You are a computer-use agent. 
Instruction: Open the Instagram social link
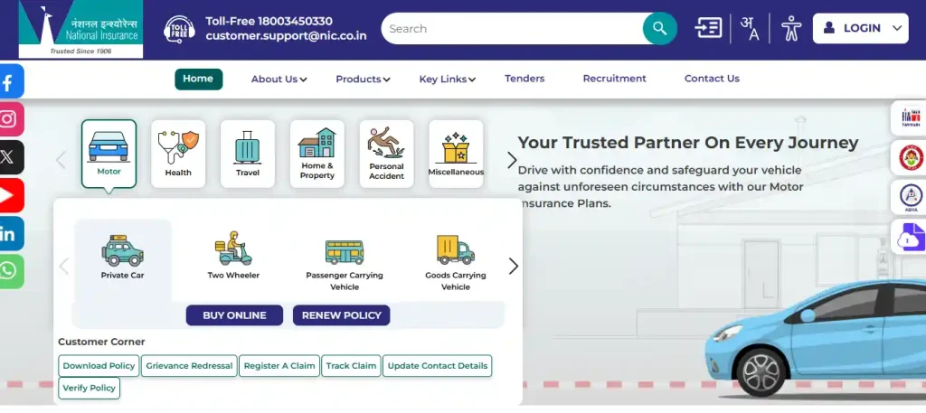click(x=11, y=119)
